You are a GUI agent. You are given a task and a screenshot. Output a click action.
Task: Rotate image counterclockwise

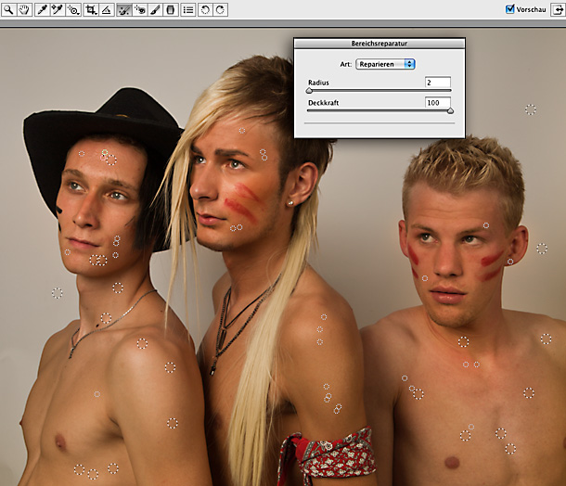(x=205, y=10)
